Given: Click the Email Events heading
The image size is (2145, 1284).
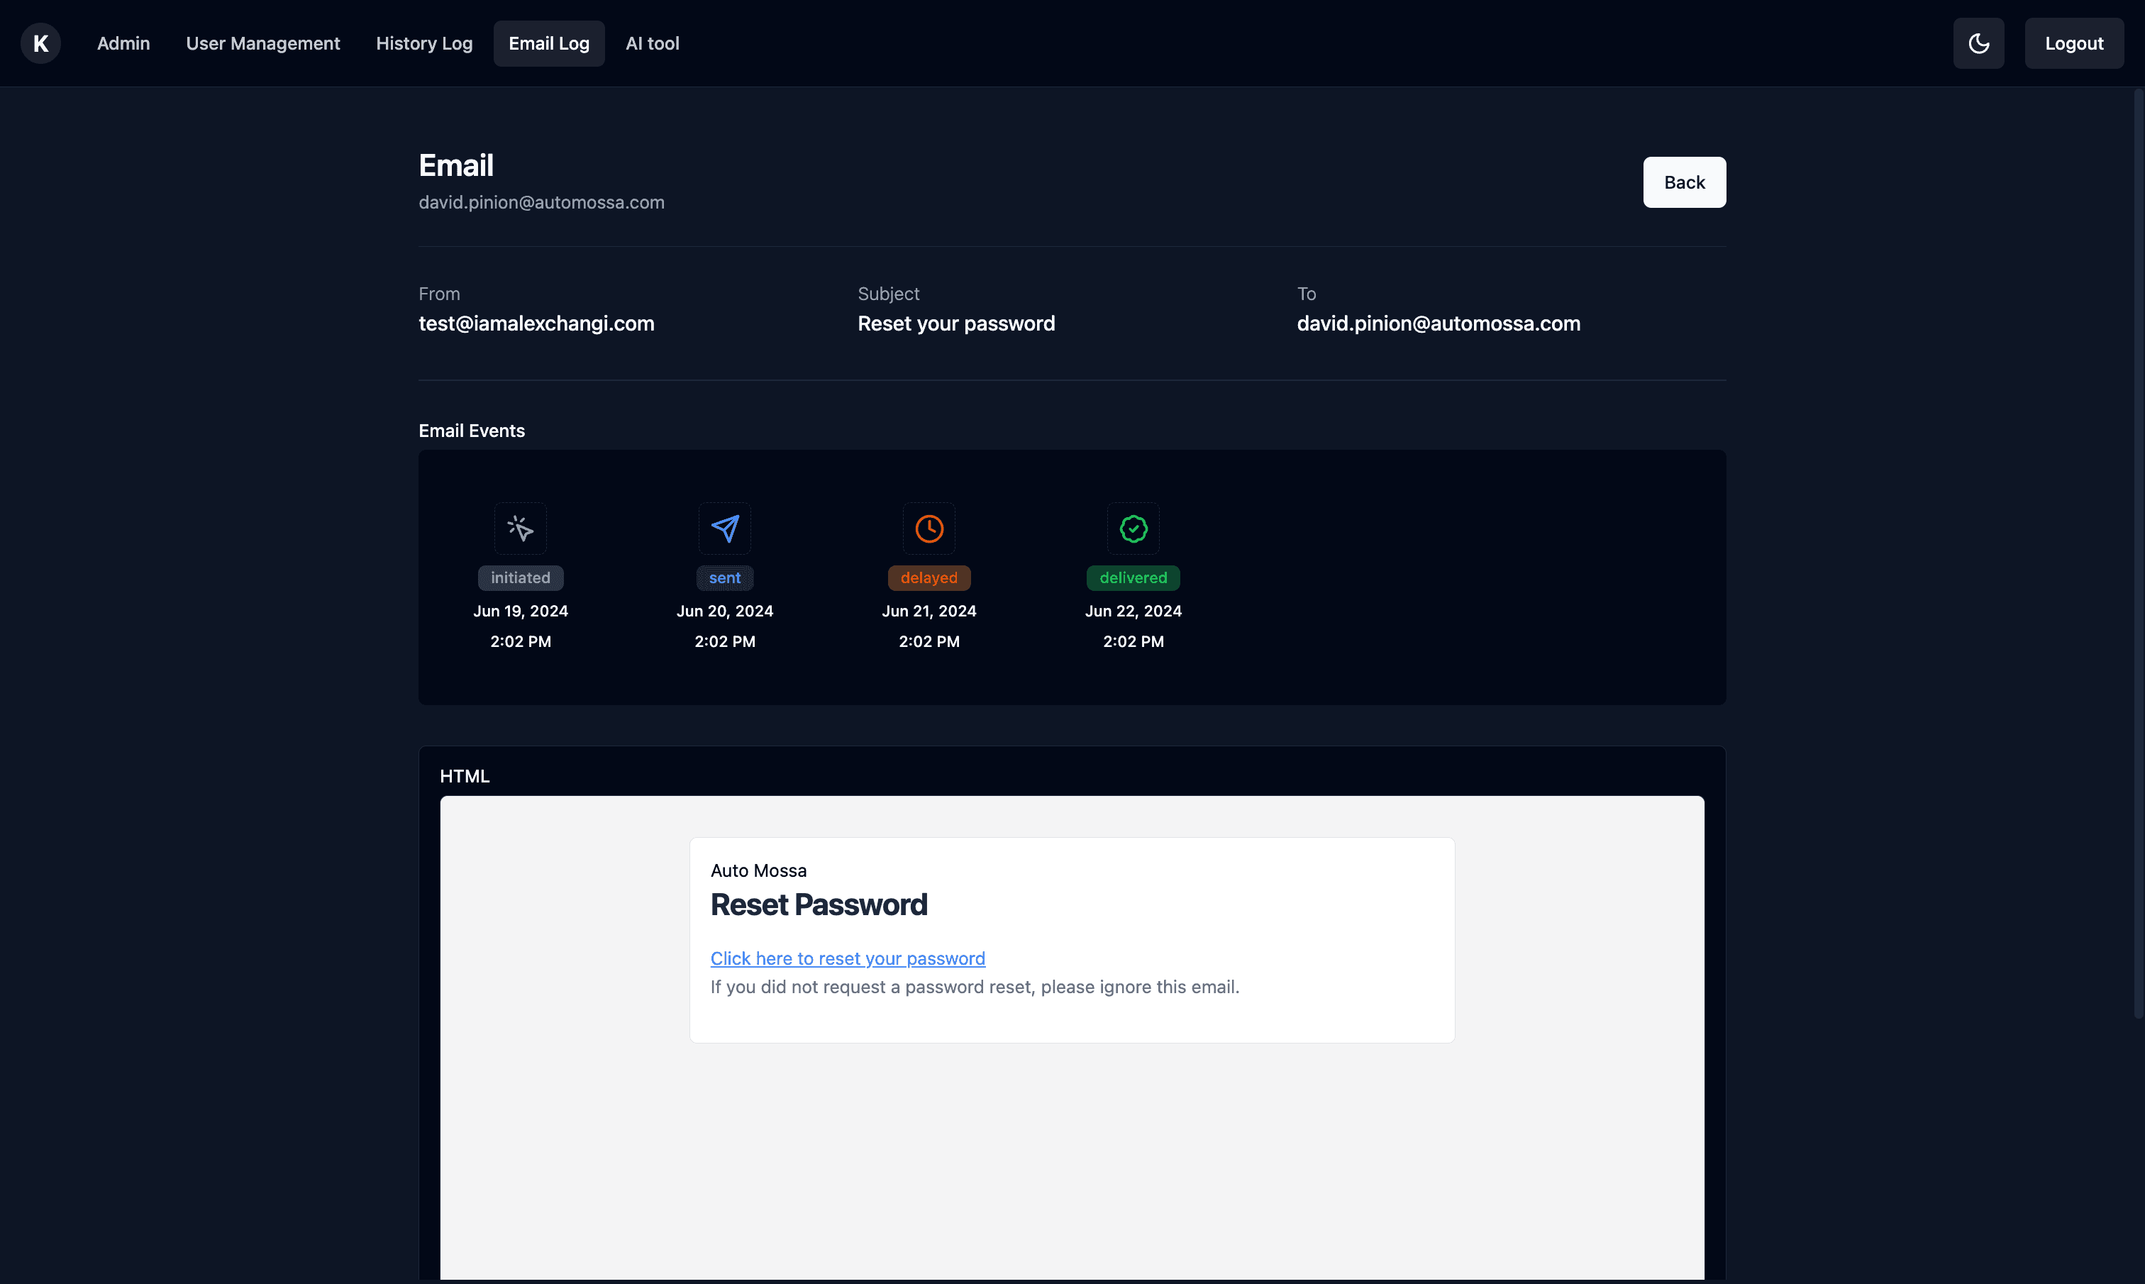Looking at the screenshot, I should 472,431.
